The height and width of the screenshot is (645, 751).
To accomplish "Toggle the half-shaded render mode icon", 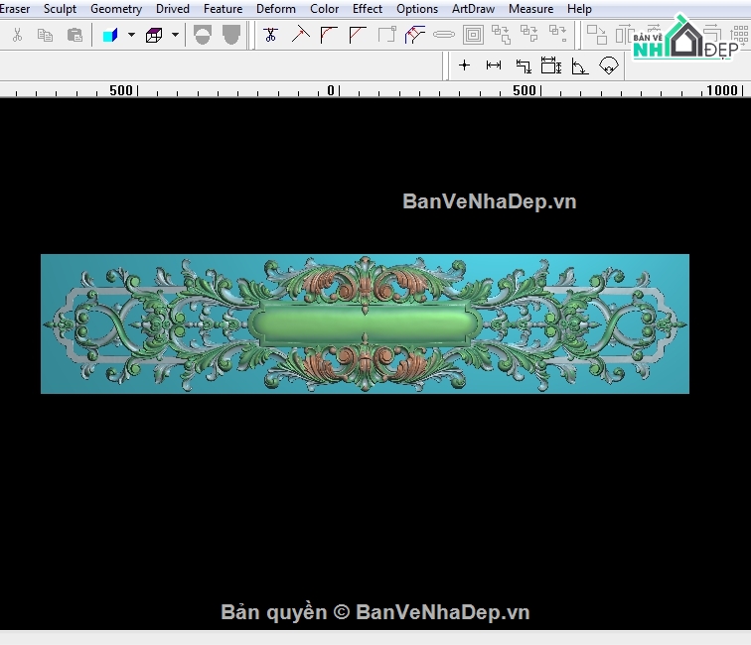I will [x=203, y=35].
